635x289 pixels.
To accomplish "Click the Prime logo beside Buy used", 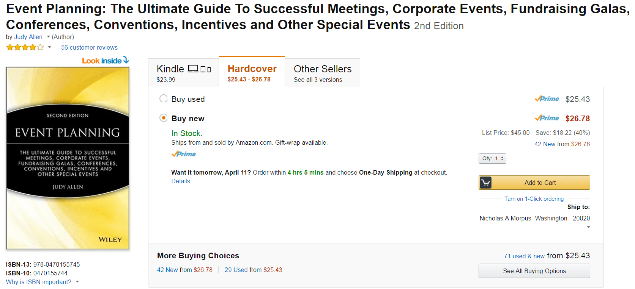I will 547,99.
